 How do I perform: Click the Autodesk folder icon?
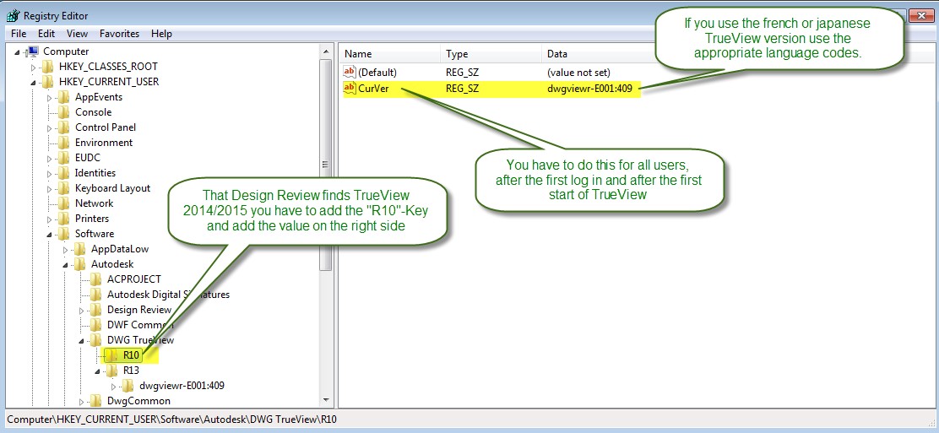point(81,263)
